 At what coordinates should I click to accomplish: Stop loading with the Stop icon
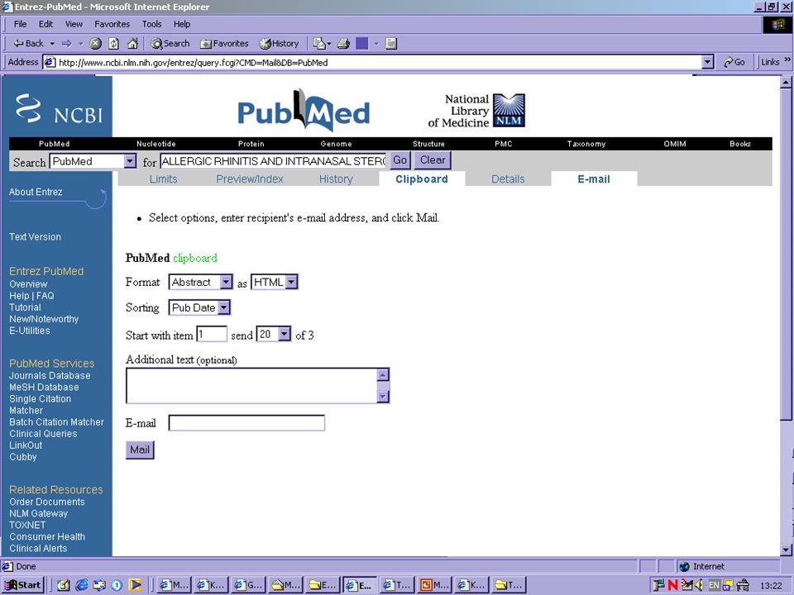point(96,44)
